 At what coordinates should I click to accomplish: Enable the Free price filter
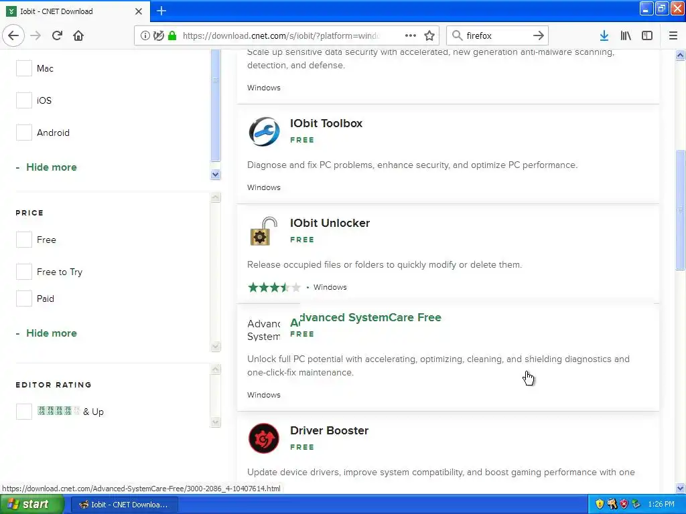[24, 240]
